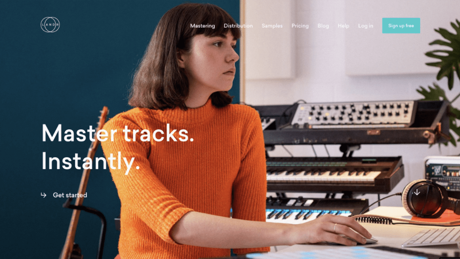View the Pricing page

click(x=300, y=26)
